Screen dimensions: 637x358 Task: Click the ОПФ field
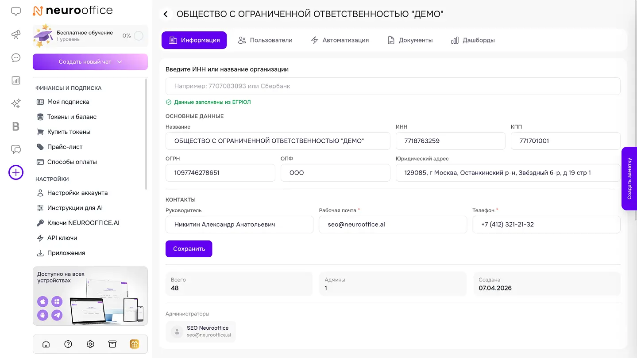pos(336,173)
